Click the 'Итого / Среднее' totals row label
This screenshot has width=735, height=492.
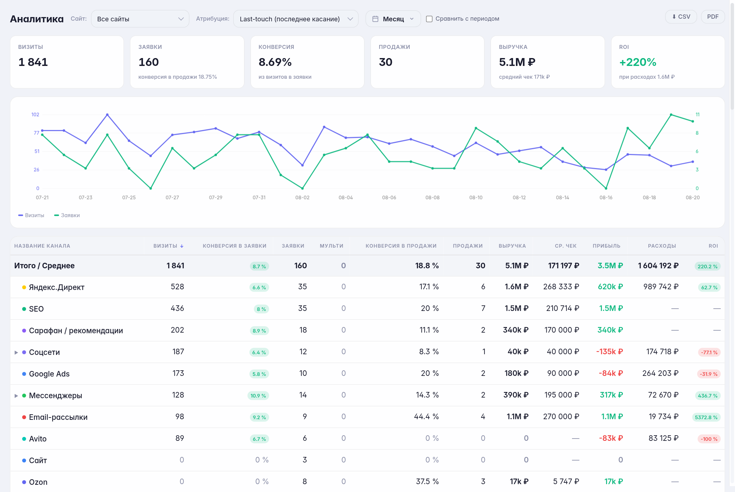tap(44, 266)
